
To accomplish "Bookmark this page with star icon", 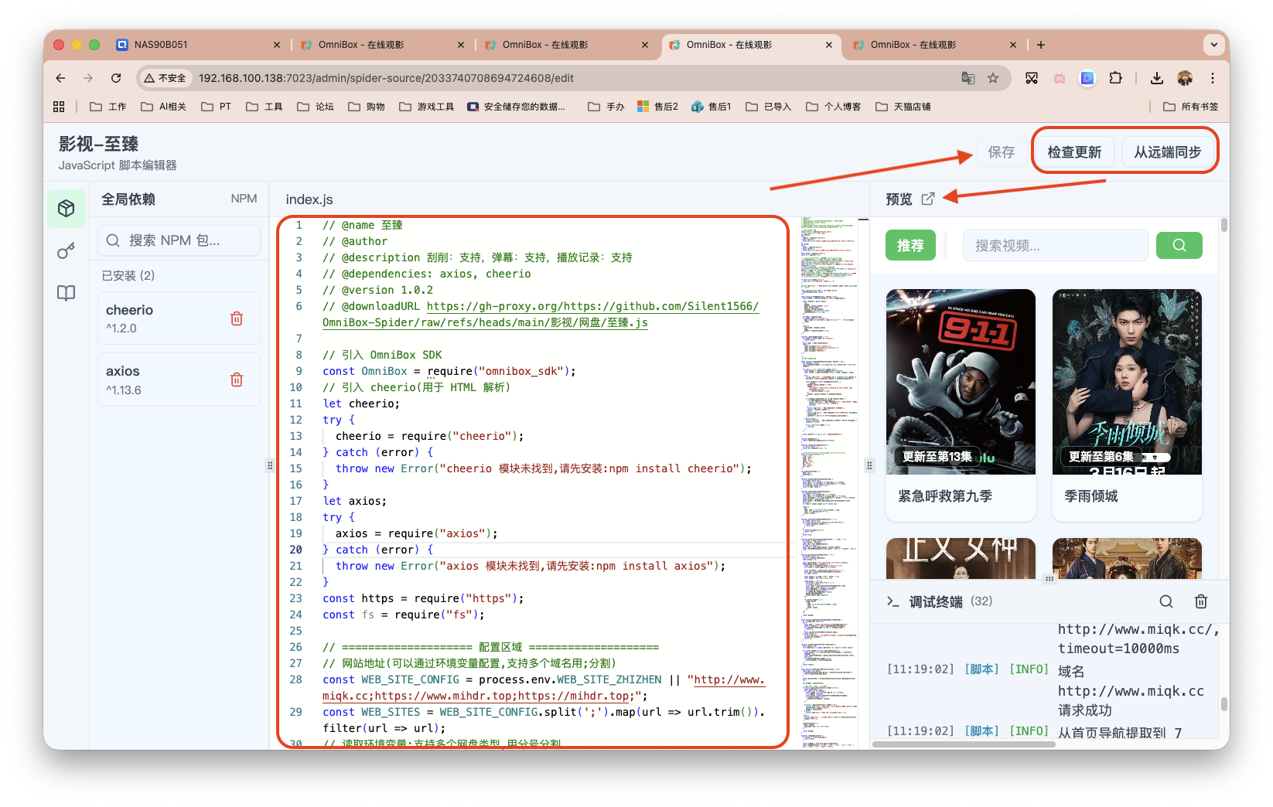I will click(x=993, y=78).
